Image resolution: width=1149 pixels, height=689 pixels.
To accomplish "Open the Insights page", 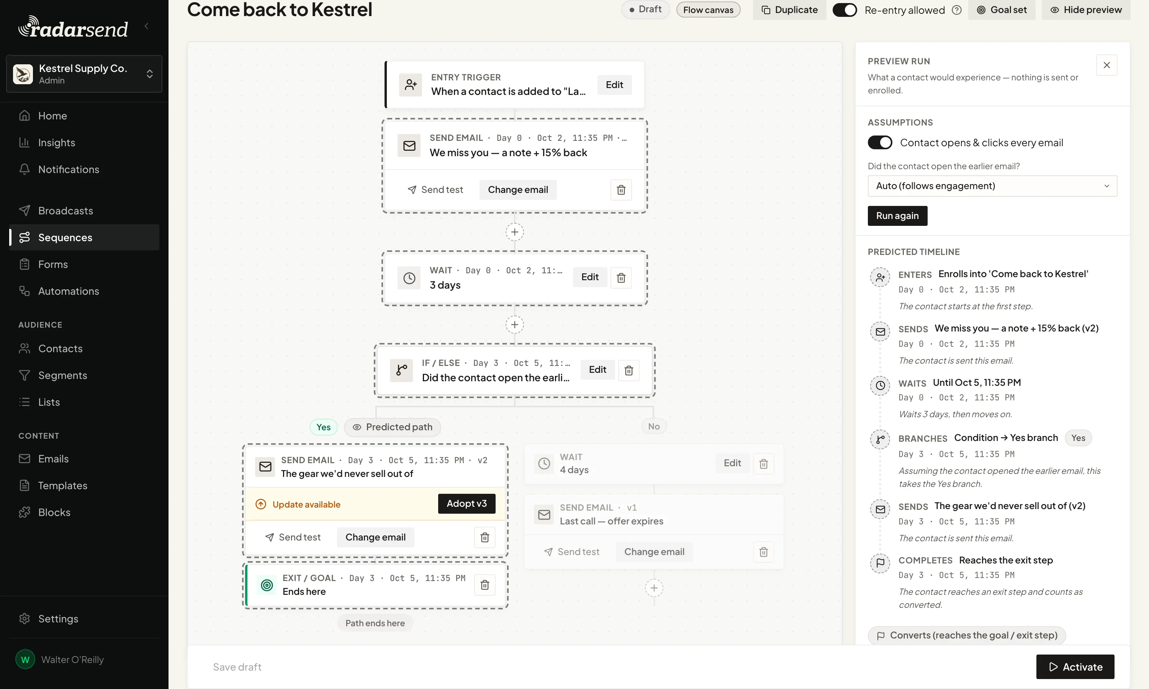I will (84, 142).
